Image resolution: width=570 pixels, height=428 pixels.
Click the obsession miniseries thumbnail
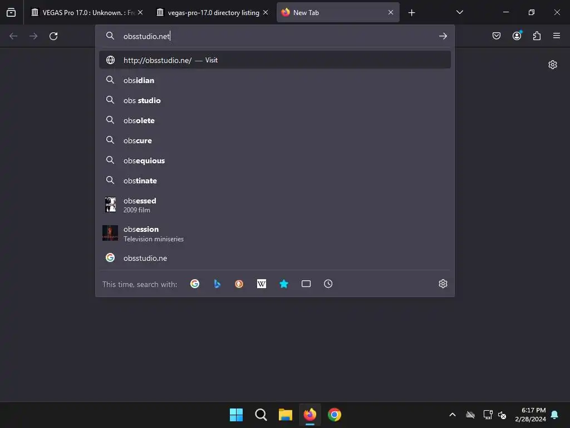coord(110,233)
